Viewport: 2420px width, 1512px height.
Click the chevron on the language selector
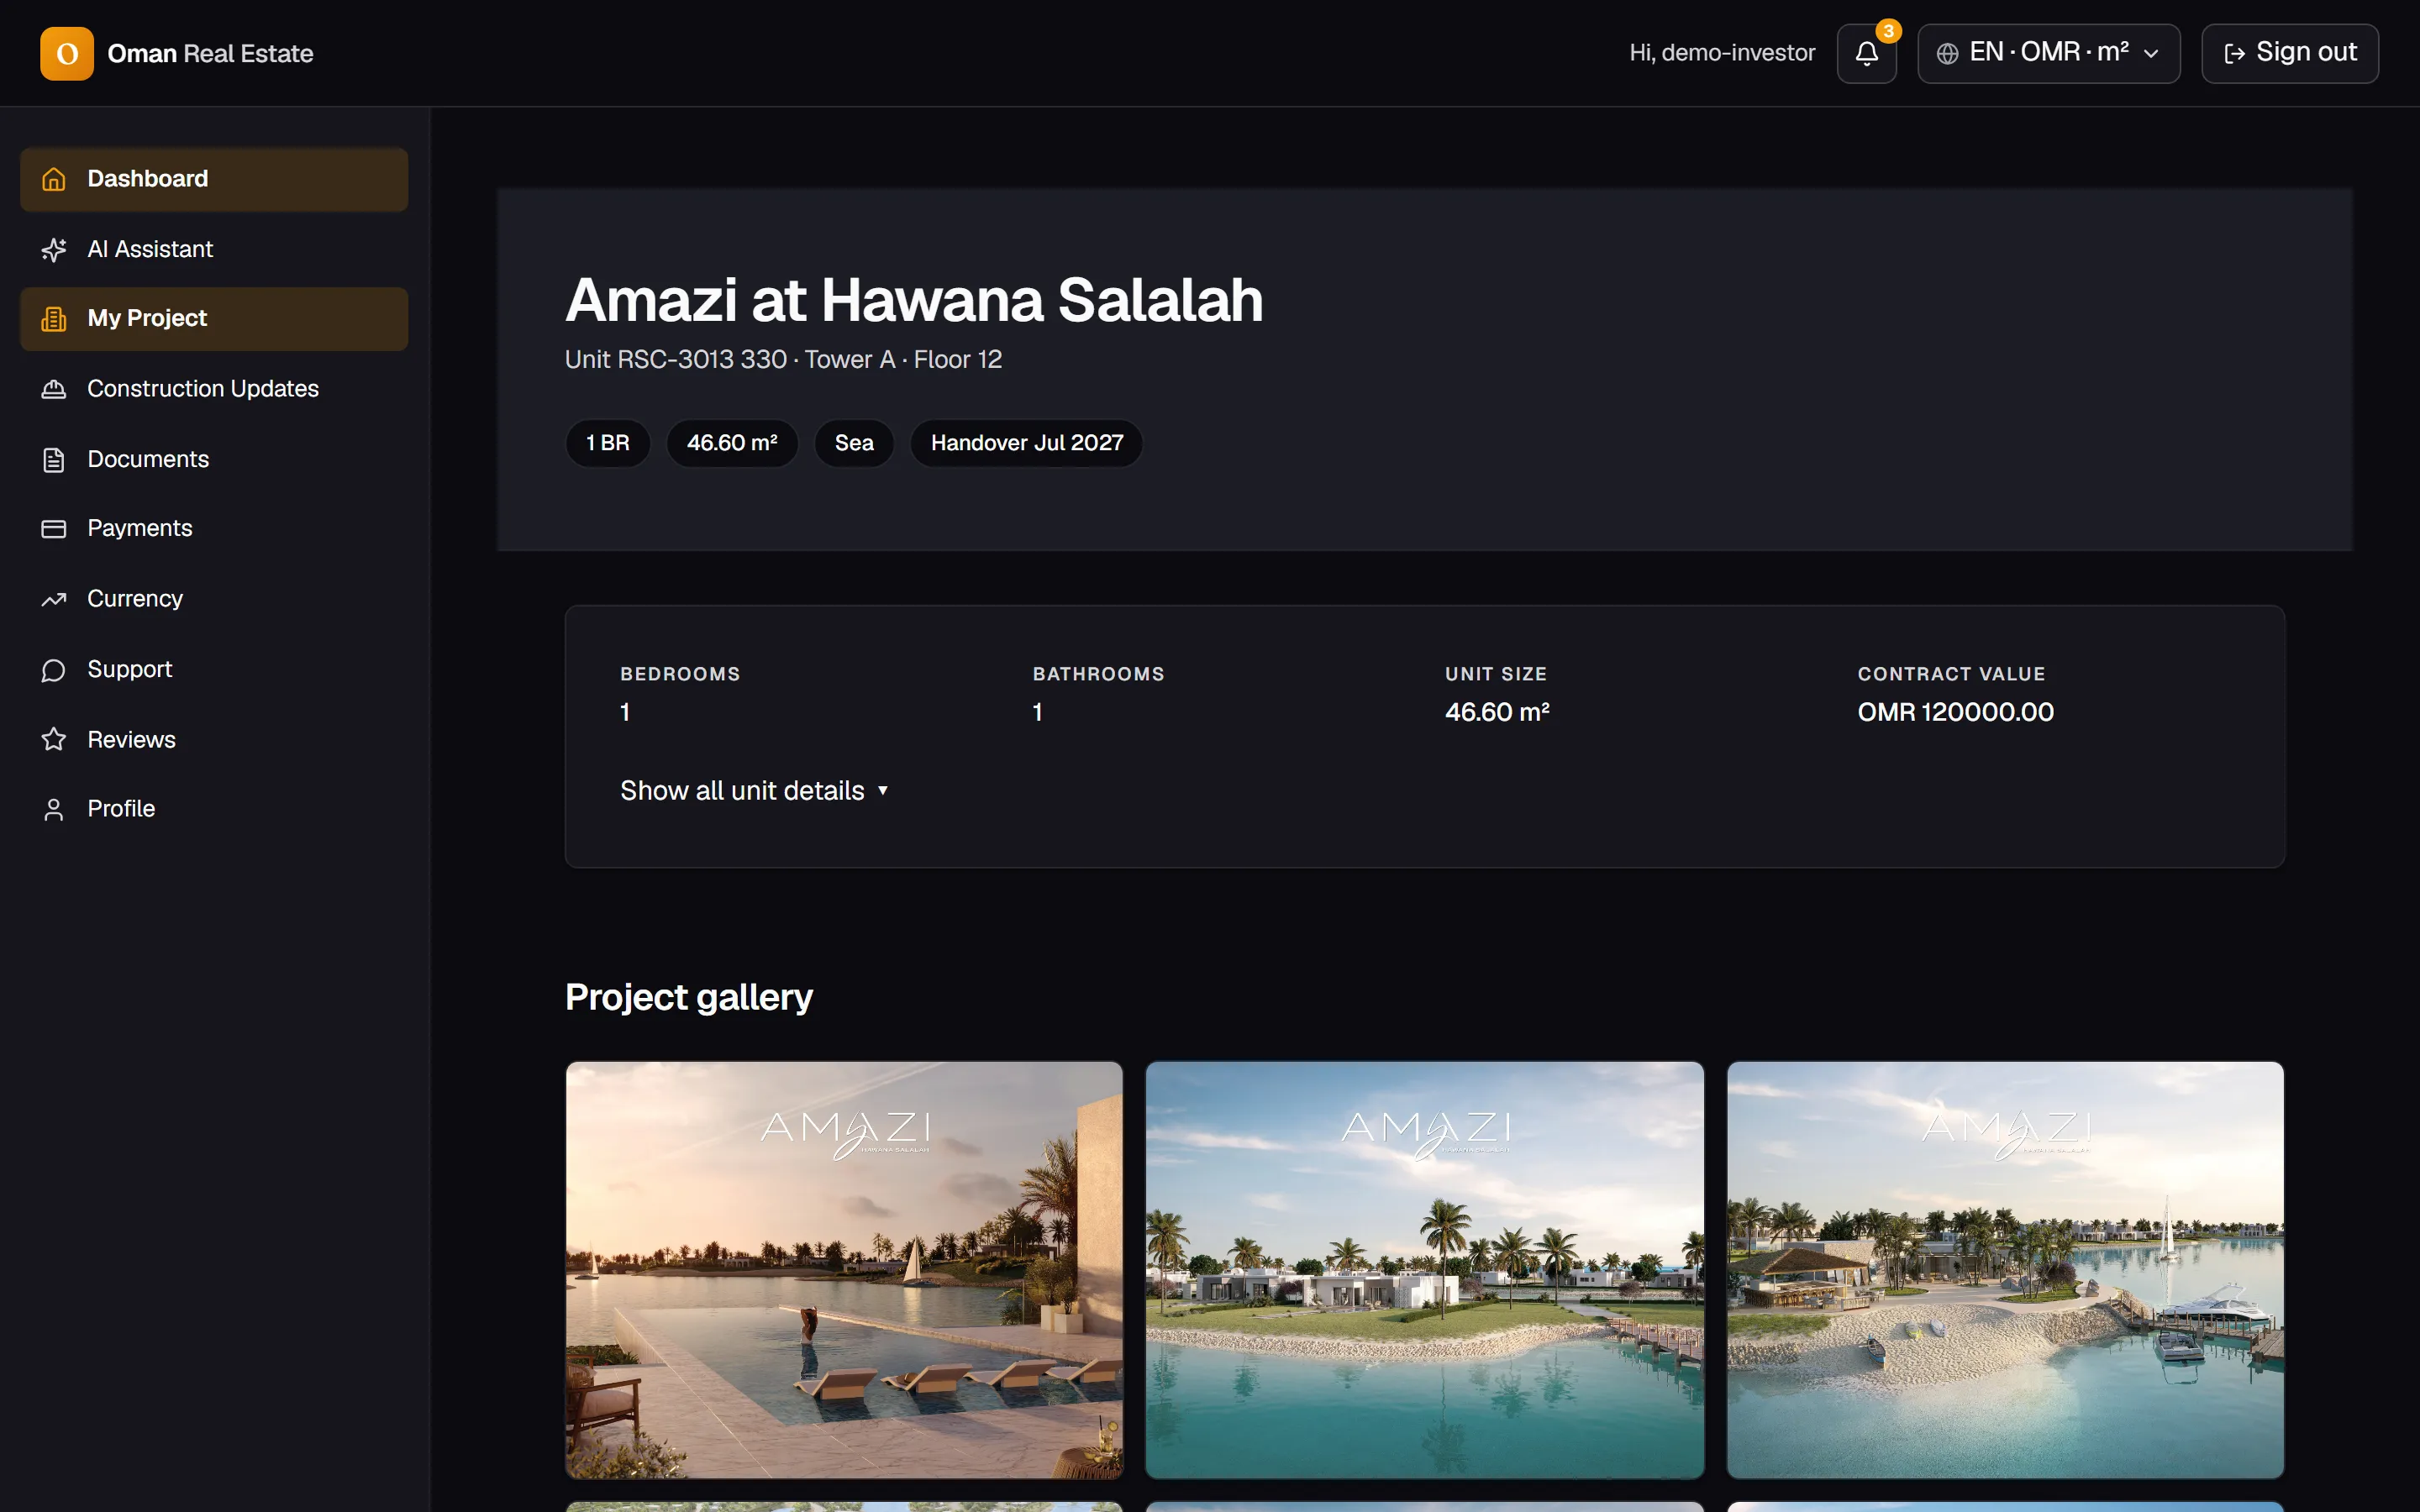(x=2151, y=54)
